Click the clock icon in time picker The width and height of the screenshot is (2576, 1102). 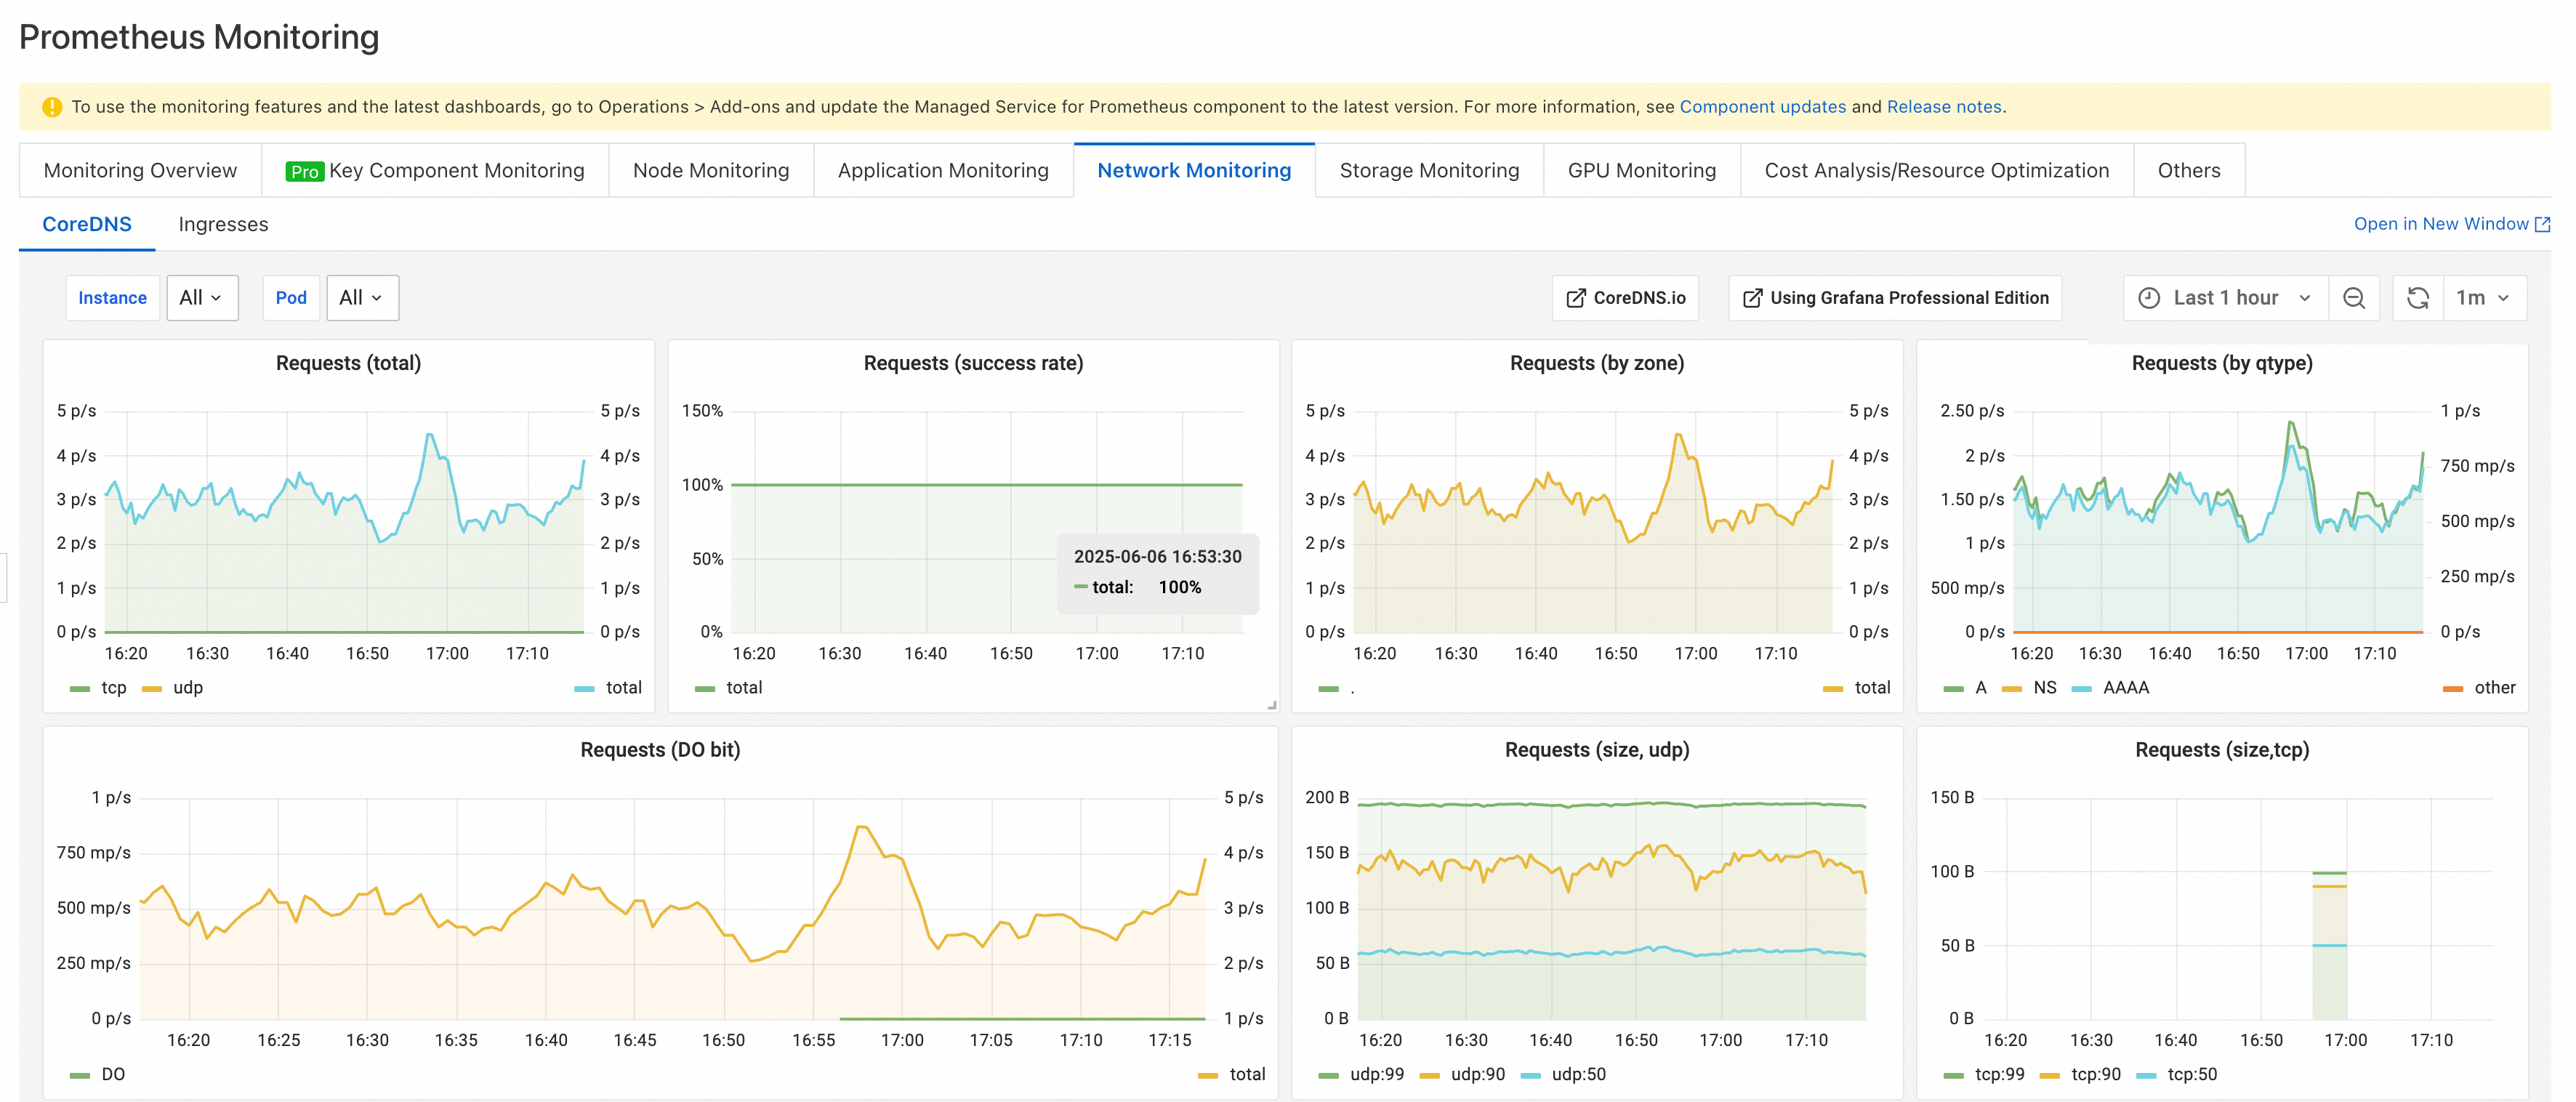click(2148, 298)
